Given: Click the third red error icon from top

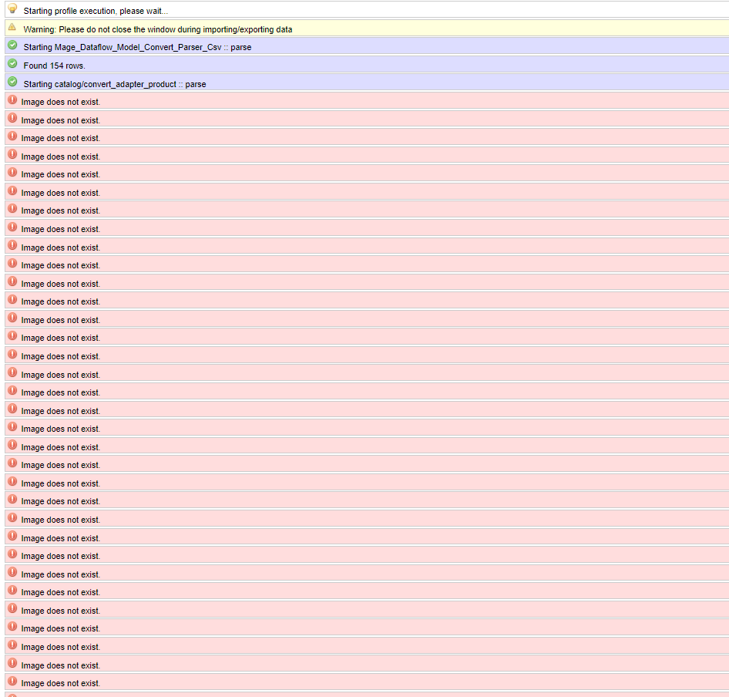Looking at the screenshot, I should tap(12, 136).
